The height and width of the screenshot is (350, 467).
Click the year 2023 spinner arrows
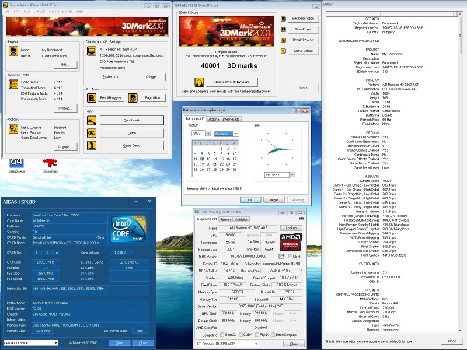point(209,134)
